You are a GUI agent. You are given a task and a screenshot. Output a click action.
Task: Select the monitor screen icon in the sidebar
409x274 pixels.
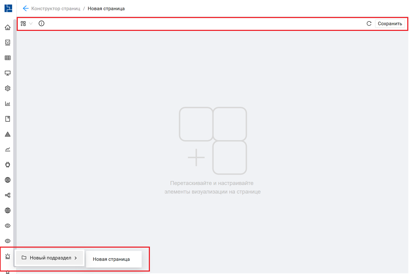click(x=8, y=73)
